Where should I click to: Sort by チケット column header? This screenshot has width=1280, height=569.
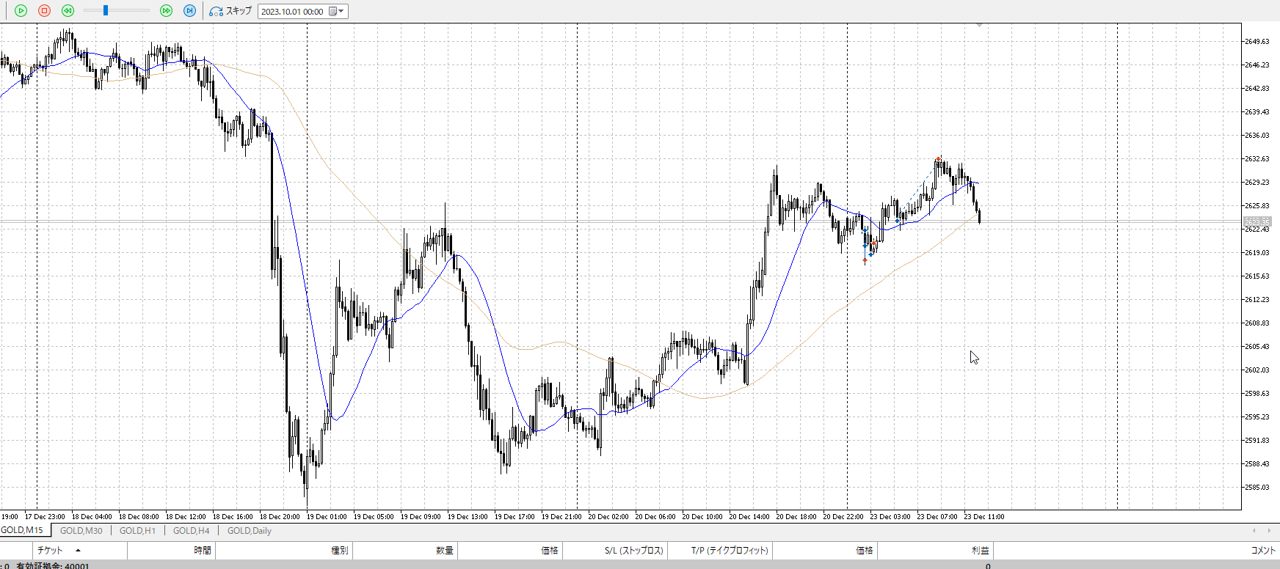pos(51,551)
